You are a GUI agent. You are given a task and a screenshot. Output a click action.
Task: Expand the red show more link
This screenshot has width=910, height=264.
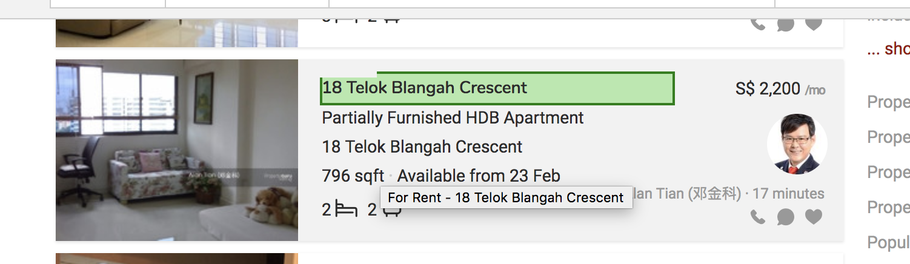point(889,48)
